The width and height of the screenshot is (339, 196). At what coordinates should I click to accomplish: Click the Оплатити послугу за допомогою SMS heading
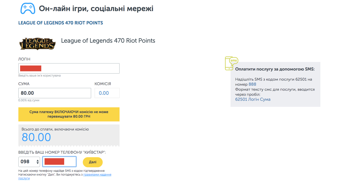click(275, 69)
